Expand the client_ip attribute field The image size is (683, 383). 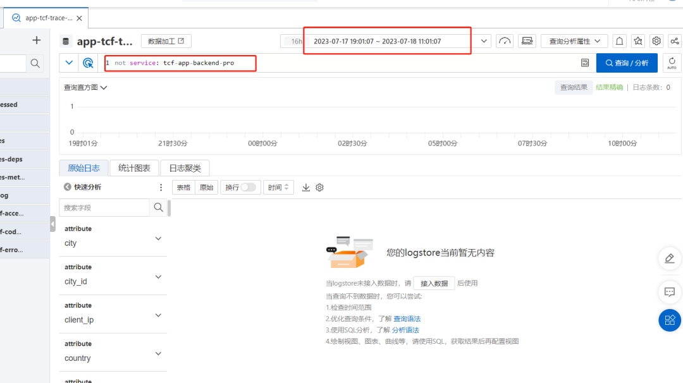click(x=158, y=315)
